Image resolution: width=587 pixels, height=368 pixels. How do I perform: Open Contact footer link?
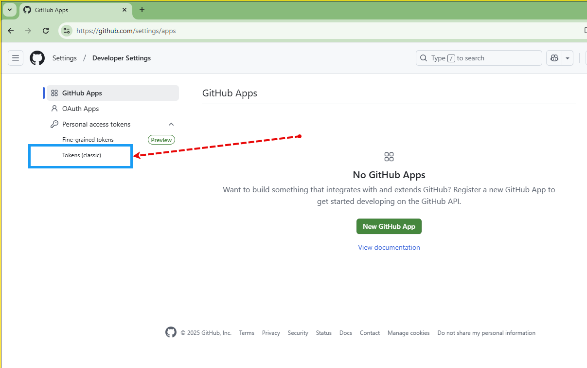(x=370, y=333)
